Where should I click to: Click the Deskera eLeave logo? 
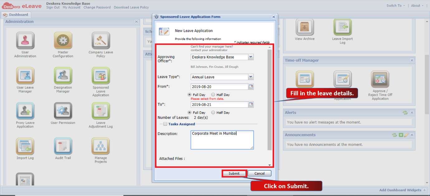(22, 6)
